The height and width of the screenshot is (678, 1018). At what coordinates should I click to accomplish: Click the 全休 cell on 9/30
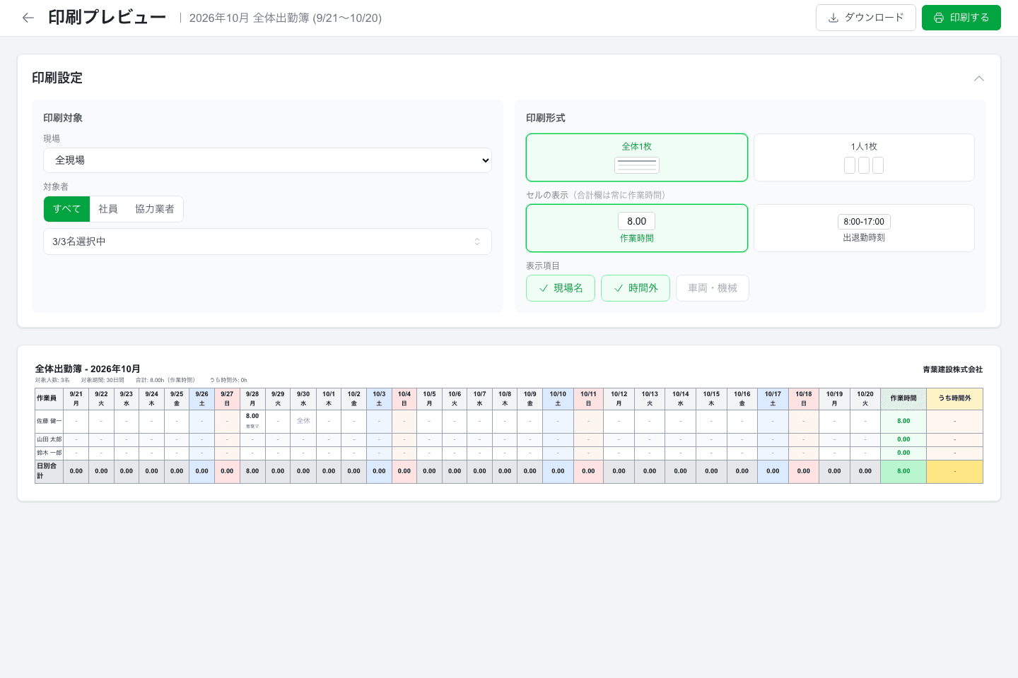[x=303, y=421]
